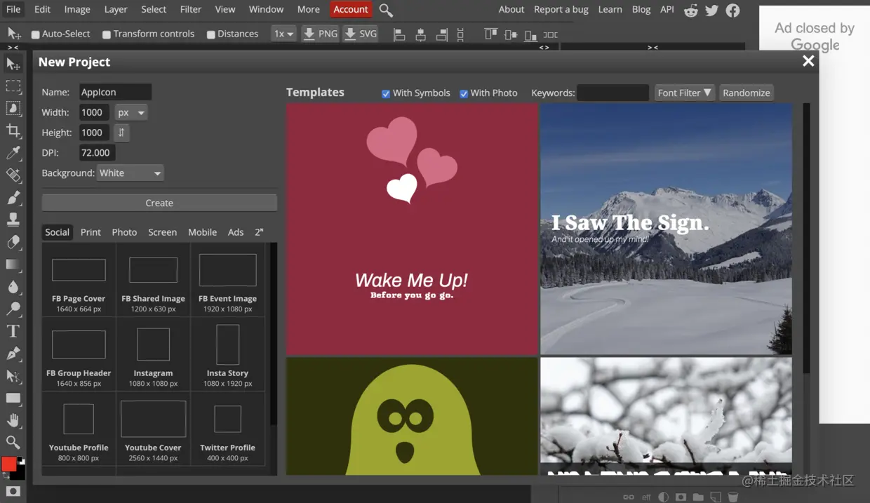Enable the Auto-Select checkbox
The height and width of the screenshot is (503, 870).
coord(36,34)
